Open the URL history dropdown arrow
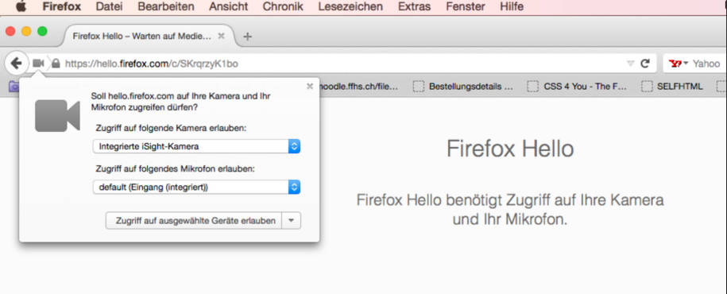Viewport: 727px width, 294px height. (630, 64)
